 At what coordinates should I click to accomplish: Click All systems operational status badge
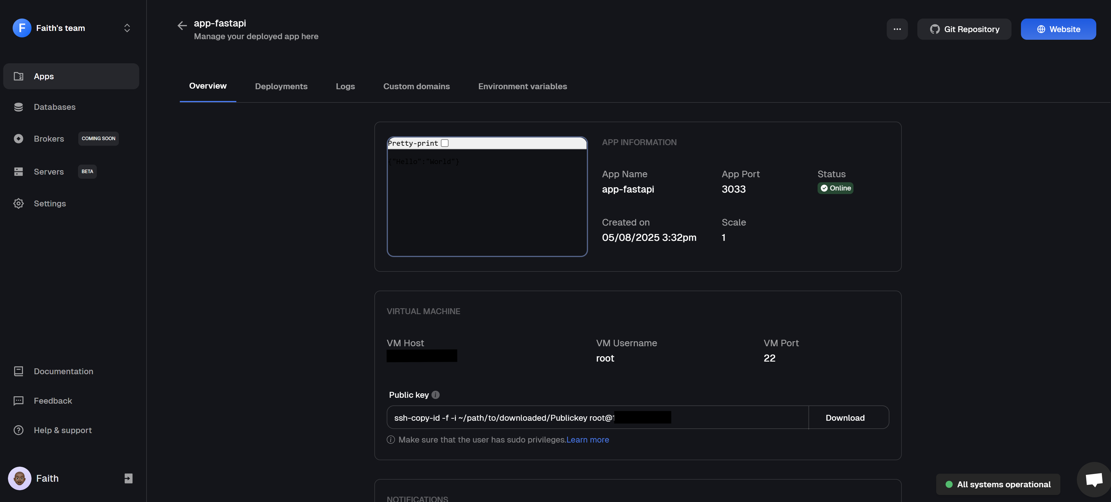[998, 484]
